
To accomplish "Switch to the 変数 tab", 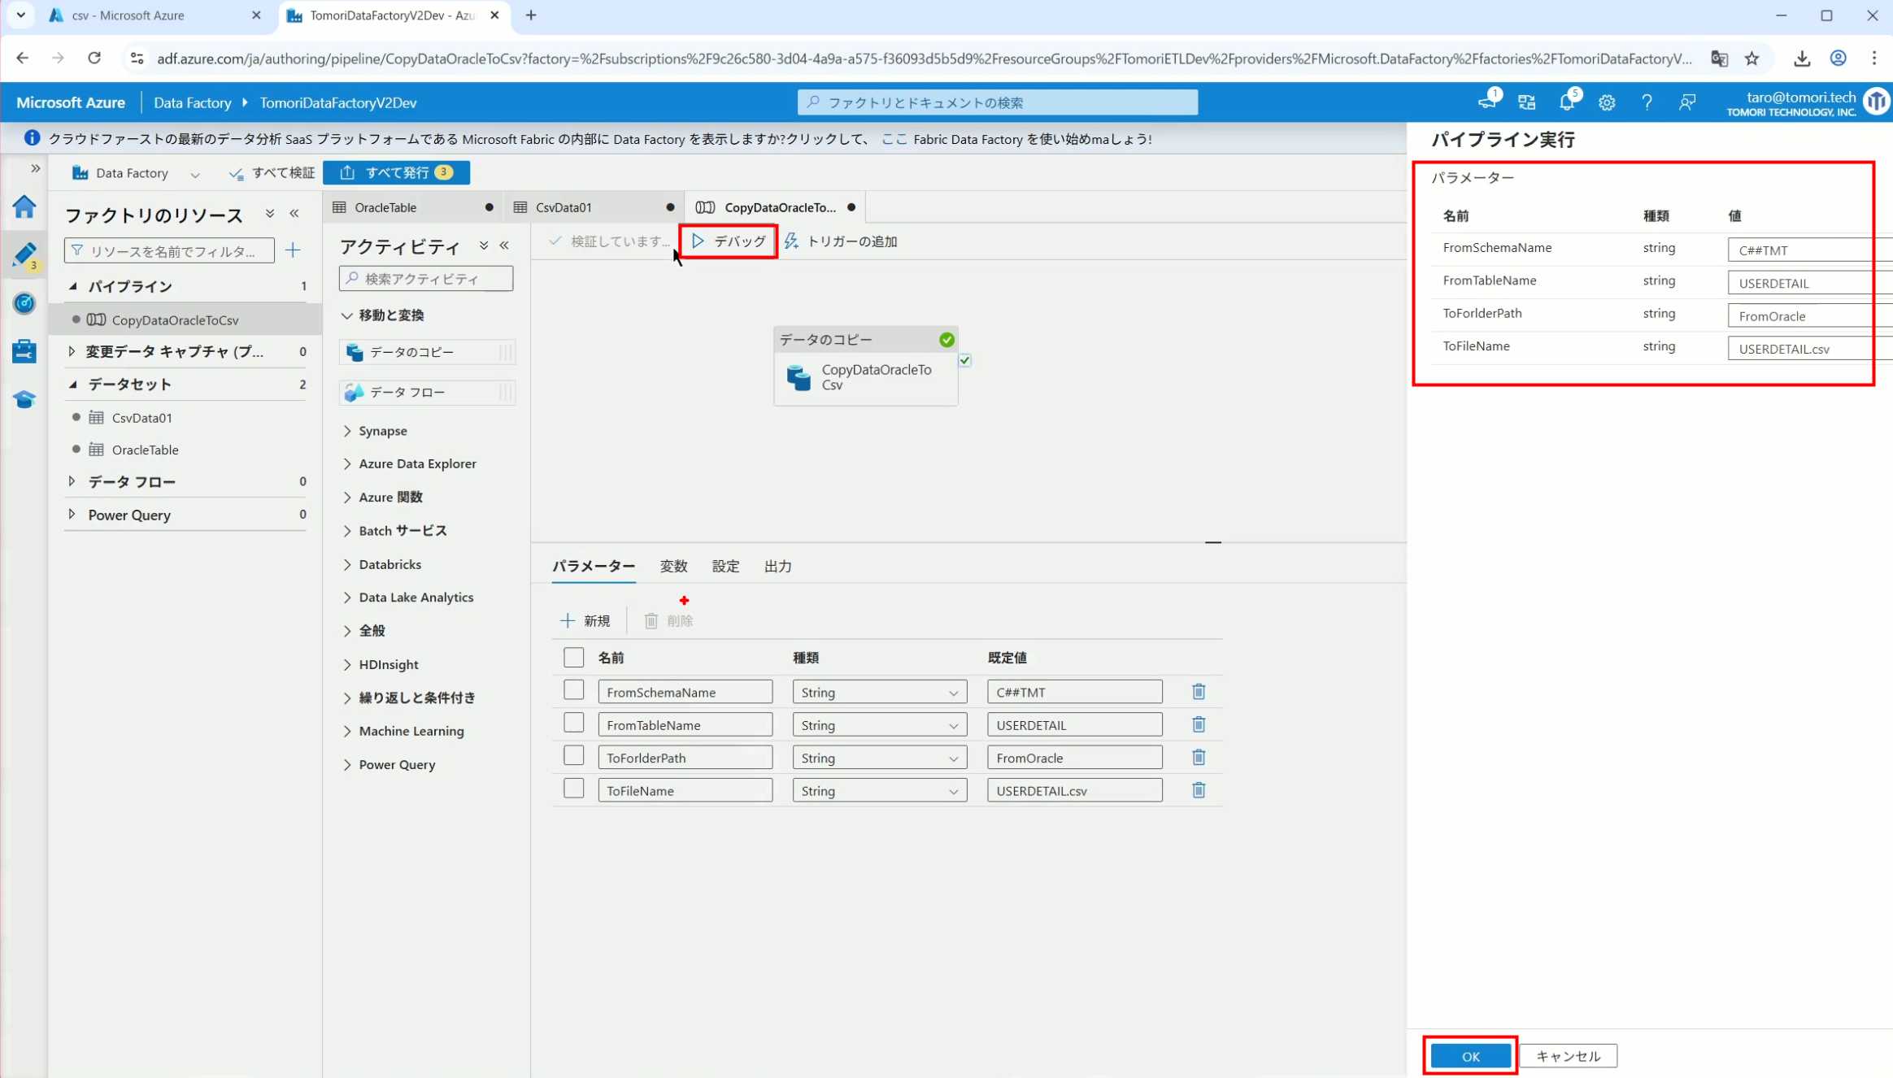I will pyautogui.click(x=672, y=567).
